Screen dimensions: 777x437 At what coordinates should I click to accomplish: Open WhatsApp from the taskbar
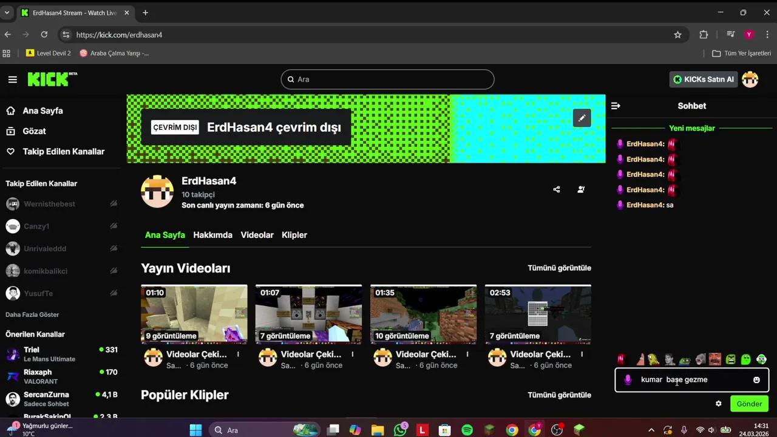[x=400, y=430]
